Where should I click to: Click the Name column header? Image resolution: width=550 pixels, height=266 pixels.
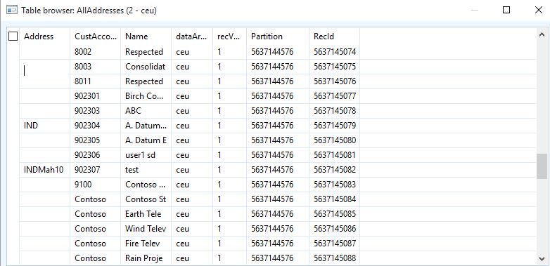(x=146, y=36)
